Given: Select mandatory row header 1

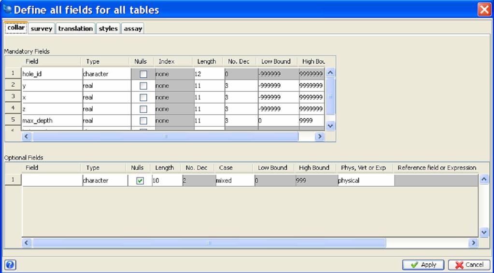Looking at the screenshot, I should (x=13, y=73).
